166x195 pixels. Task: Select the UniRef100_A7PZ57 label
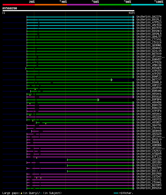[149, 74]
